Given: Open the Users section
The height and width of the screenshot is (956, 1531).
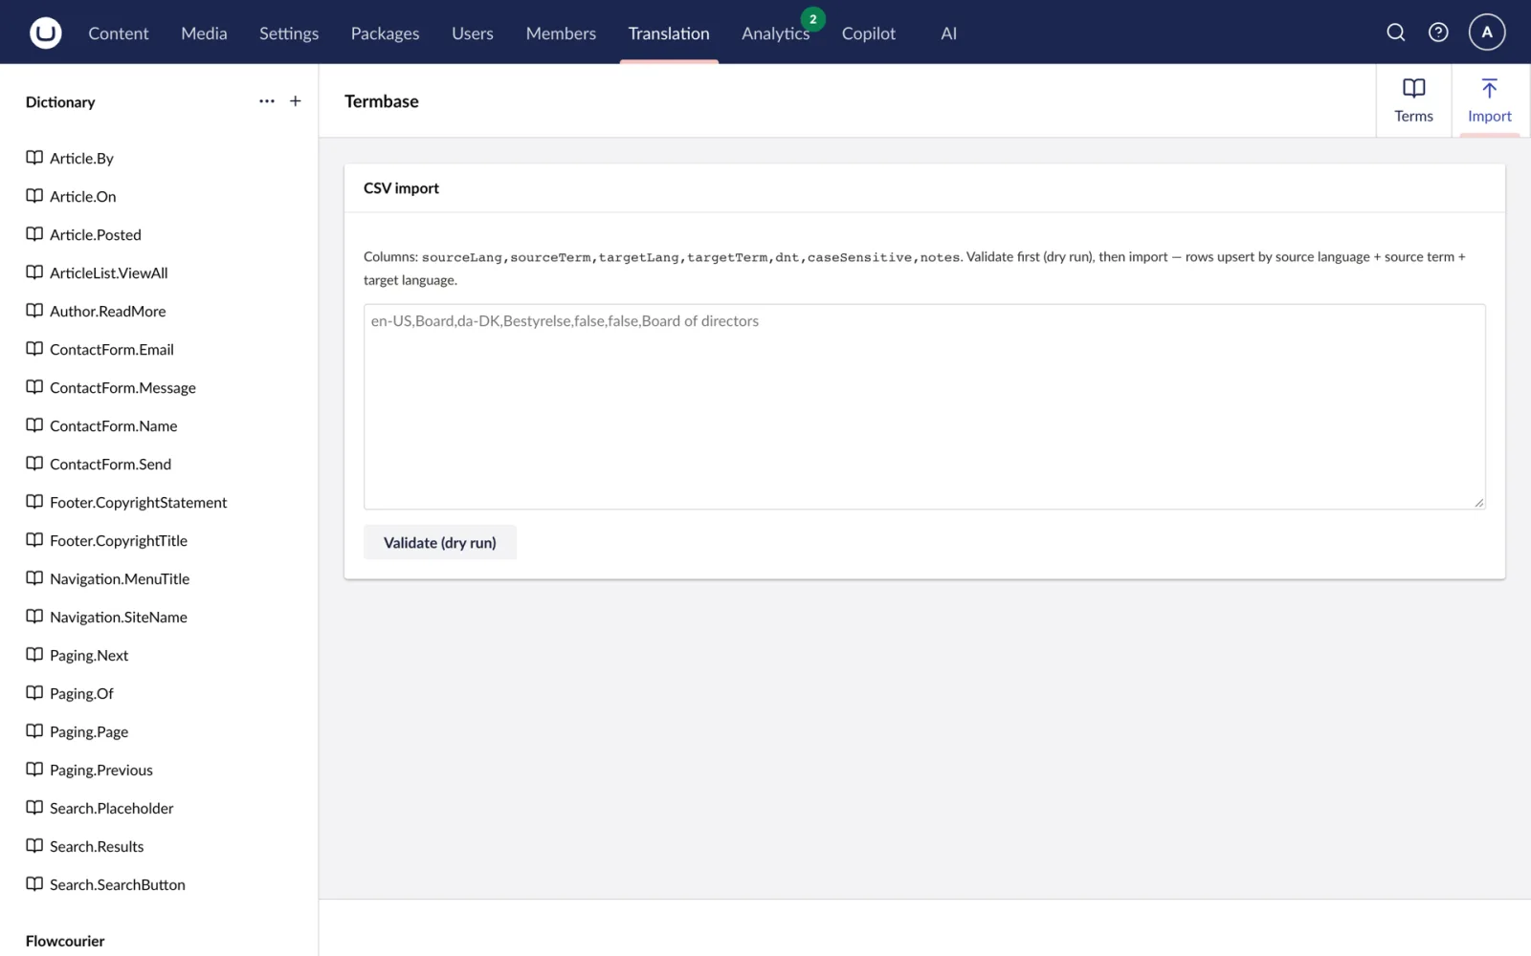Looking at the screenshot, I should click(x=473, y=33).
